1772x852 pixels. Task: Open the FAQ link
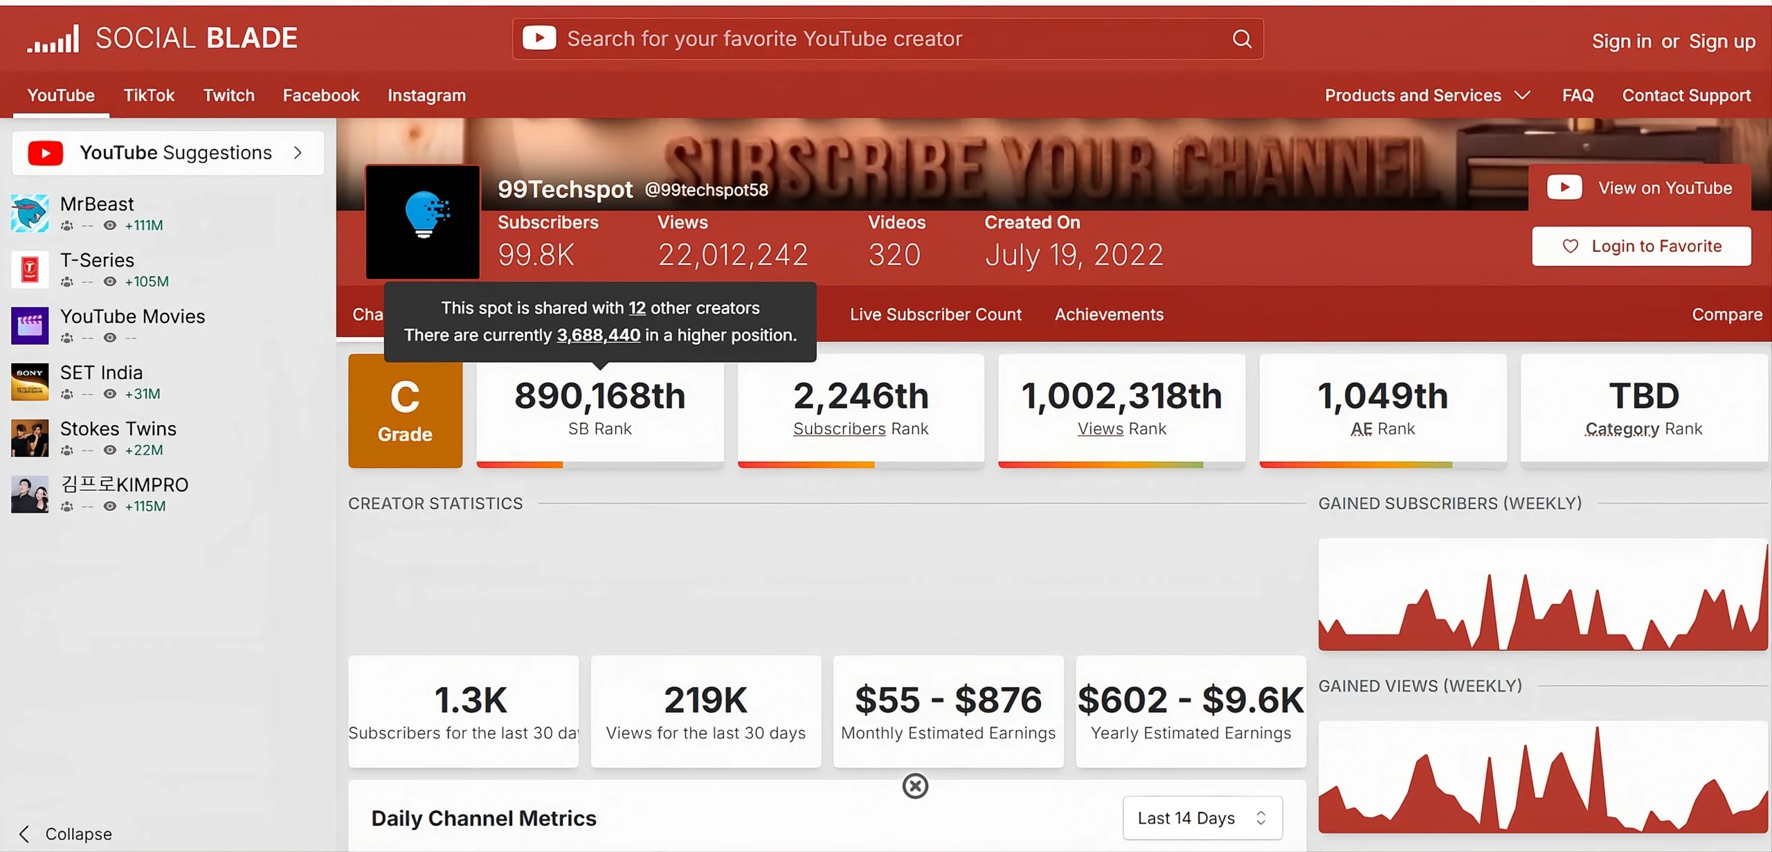tap(1577, 96)
